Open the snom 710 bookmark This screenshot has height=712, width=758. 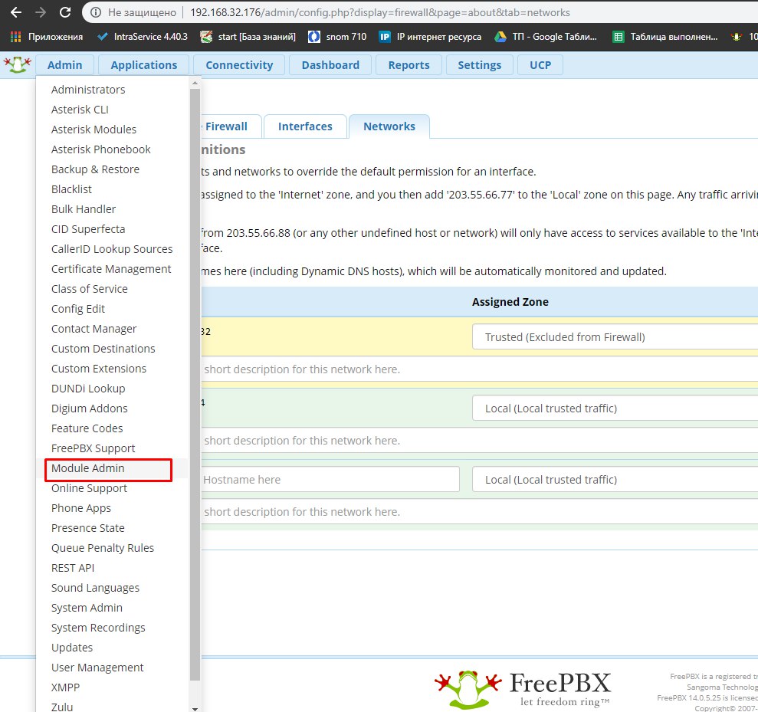click(337, 37)
